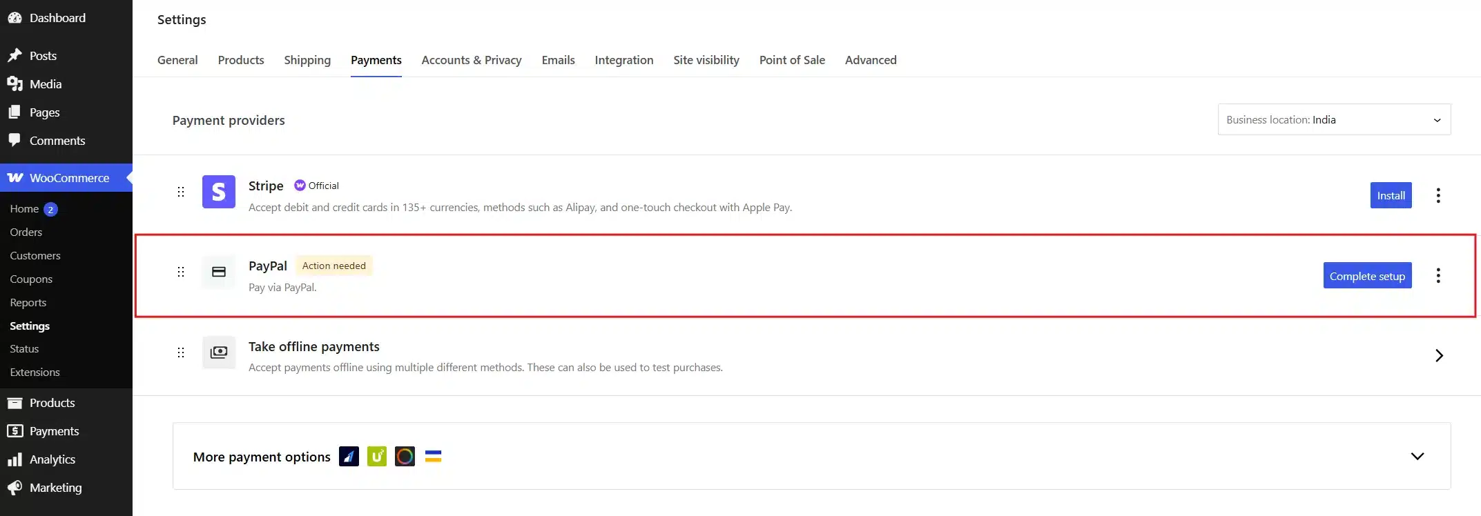Click the Official badge icon next to Stripe
Image resolution: width=1481 pixels, height=516 pixels.
pyautogui.click(x=300, y=186)
